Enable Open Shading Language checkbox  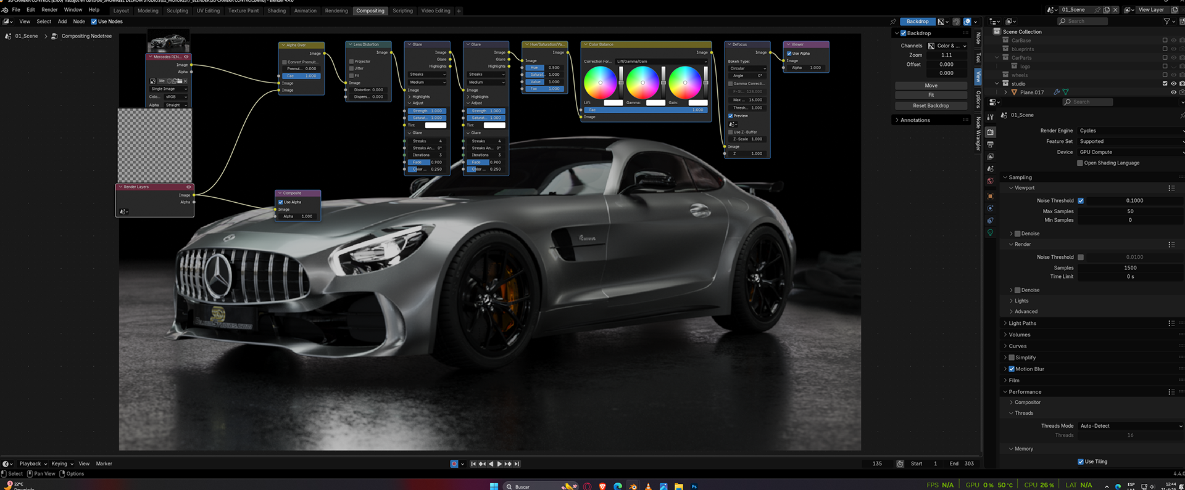click(x=1080, y=163)
